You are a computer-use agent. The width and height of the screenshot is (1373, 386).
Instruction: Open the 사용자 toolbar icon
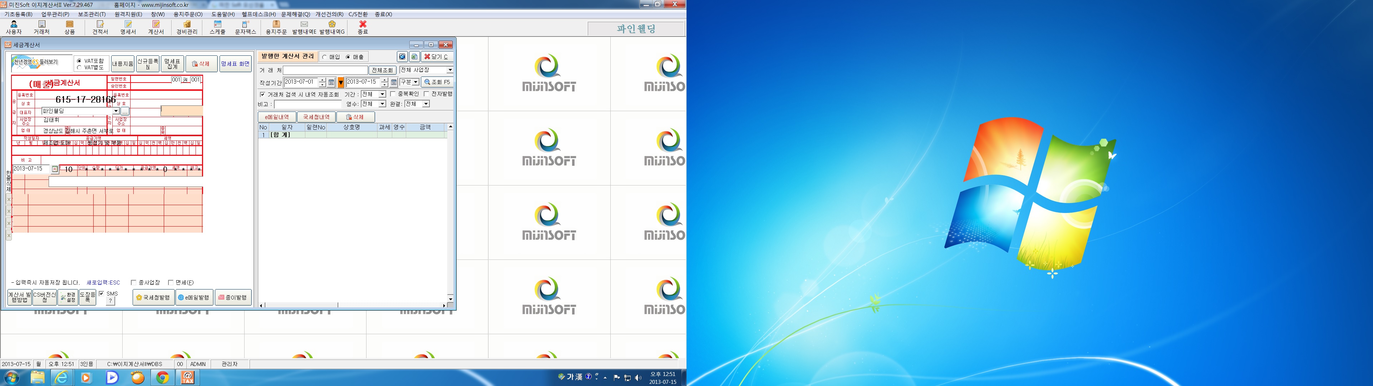click(14, 28)
